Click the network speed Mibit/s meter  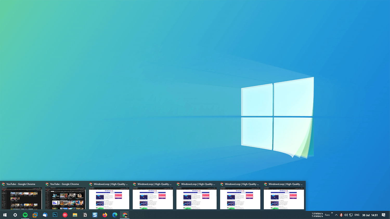317,215
